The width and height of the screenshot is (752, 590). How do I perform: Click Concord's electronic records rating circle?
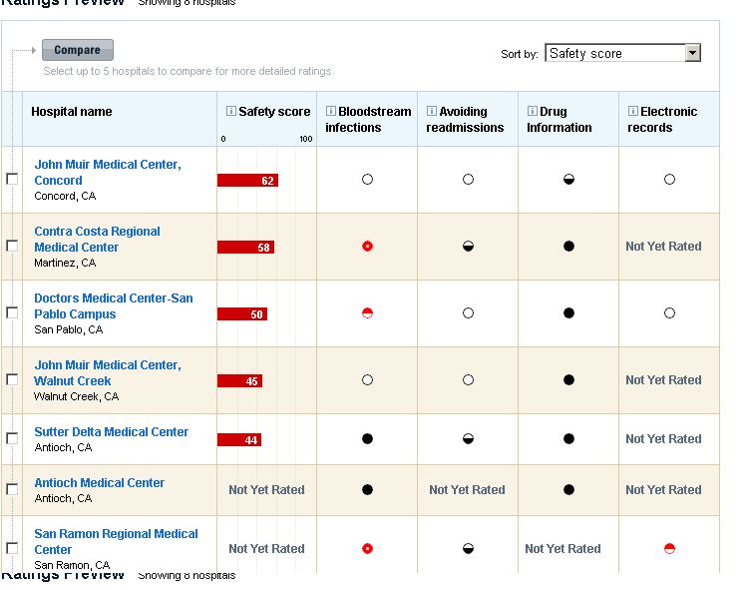[x=669, y=179]
